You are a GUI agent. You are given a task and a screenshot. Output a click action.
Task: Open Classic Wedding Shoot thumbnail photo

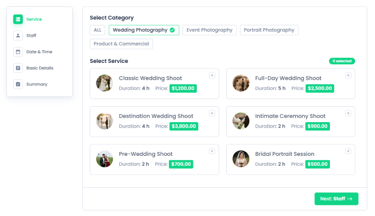pyautogui.click(x=105, y=83)
